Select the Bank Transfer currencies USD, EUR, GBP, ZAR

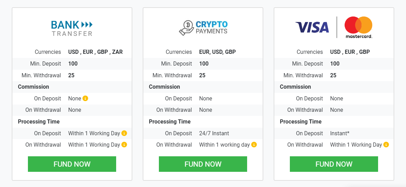(95, 52)
